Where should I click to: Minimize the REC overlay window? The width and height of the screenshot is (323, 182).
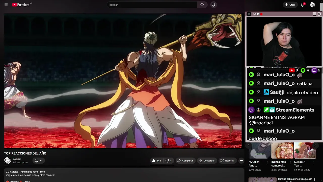314,14
